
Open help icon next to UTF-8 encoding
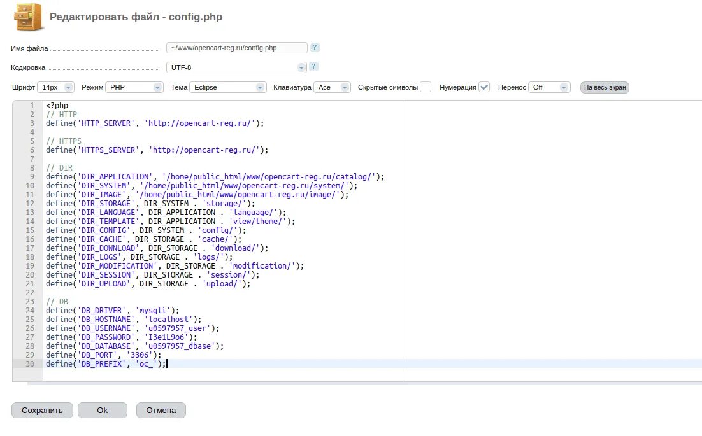313,66
